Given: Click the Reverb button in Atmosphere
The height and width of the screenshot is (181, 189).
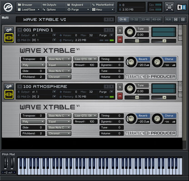Looking at the screenshot, I should tap(143, 115).
